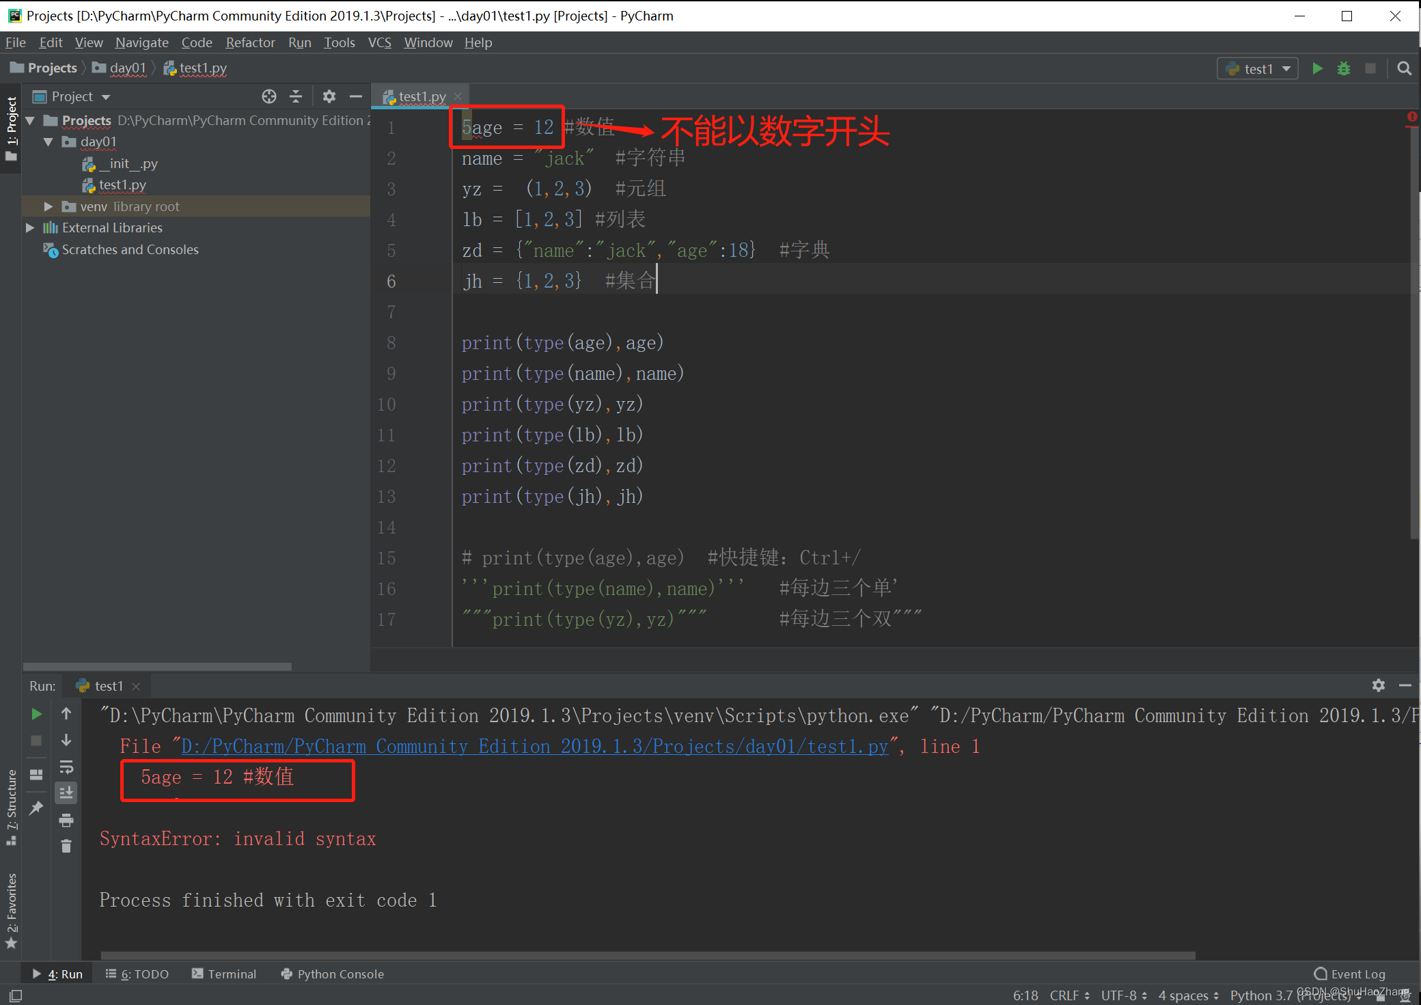This screenshot has height=1005, width=1421.
Task: Click the Debug bug icon
Action: 1343,68
